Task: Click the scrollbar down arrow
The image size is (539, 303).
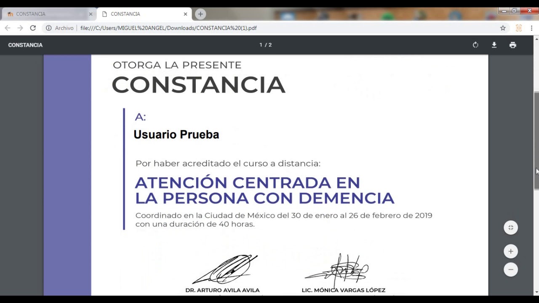Action: (536, 292)
